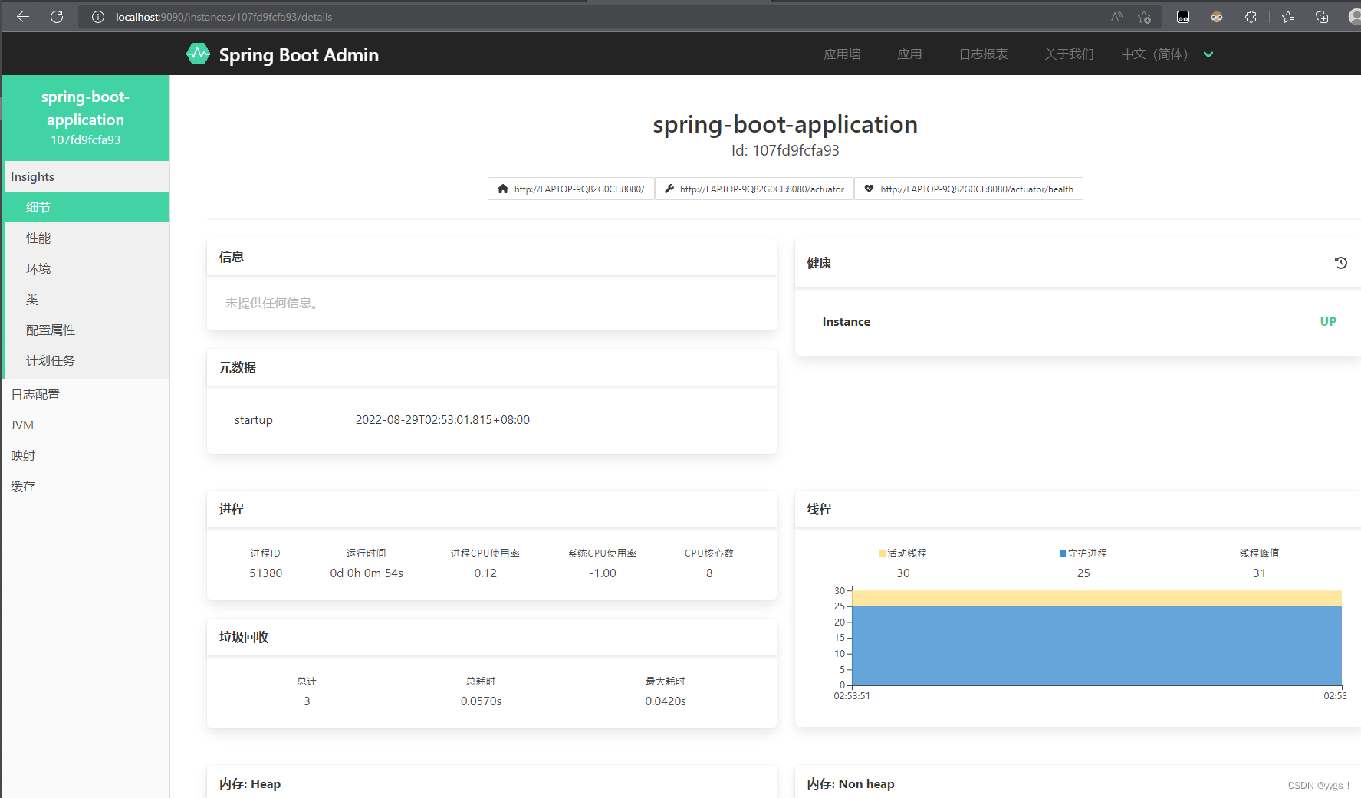
Task: Click the read aloud icon
Action: click(1116, 17)
